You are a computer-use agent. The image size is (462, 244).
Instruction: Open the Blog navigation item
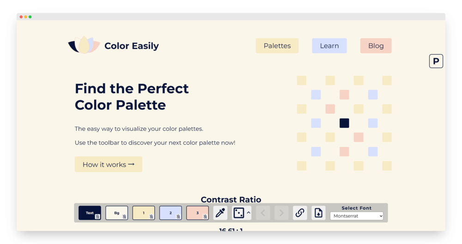(x=376, y=46)
